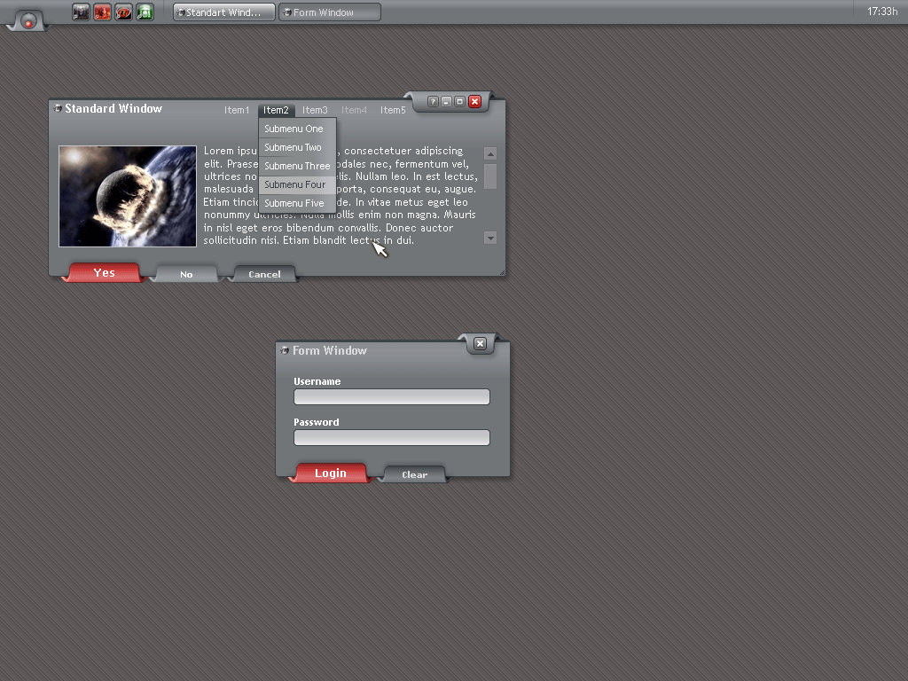The image size is (908, 681).
Task: Click the help question mark window button
Action: (x=433, y=102)
